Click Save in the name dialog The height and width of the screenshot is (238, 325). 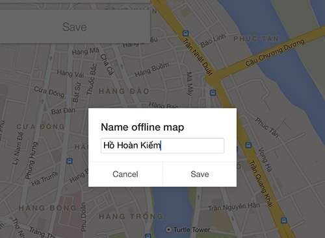pyautogui.click(x=200, y=174)
